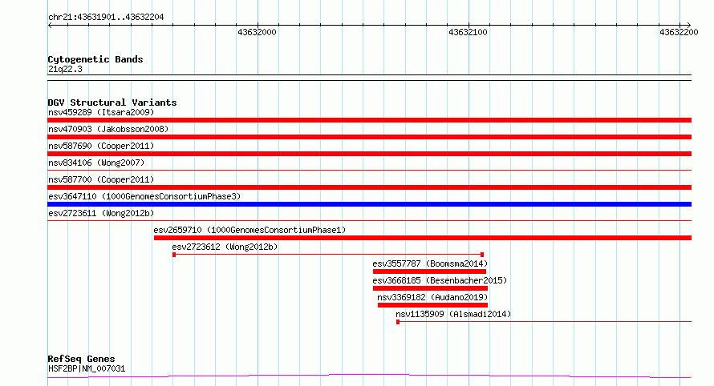Select the 21q22.3 band label
The image size is (714, 386).
click(65, 69)
